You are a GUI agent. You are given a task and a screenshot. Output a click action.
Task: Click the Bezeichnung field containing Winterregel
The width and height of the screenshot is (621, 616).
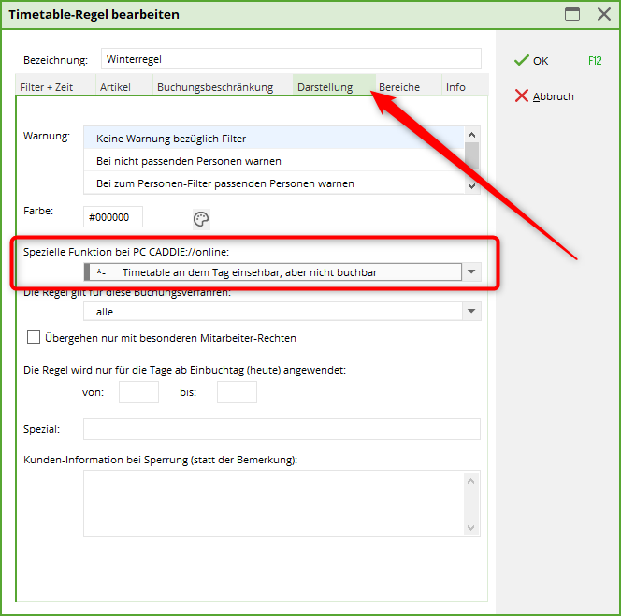pos(290,60)
